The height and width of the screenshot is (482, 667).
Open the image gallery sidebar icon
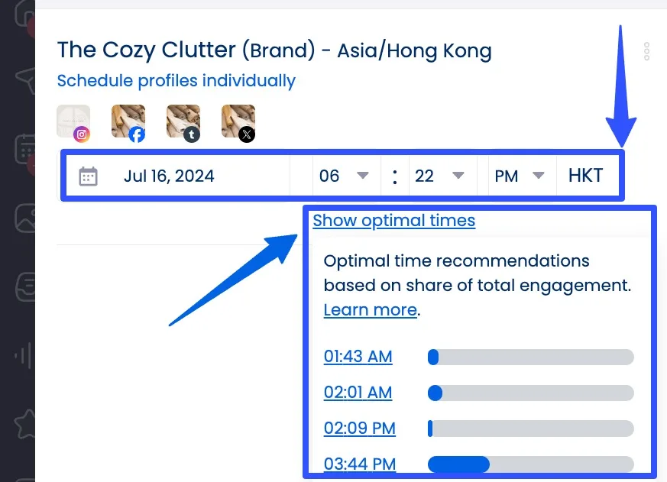[25, 219]
